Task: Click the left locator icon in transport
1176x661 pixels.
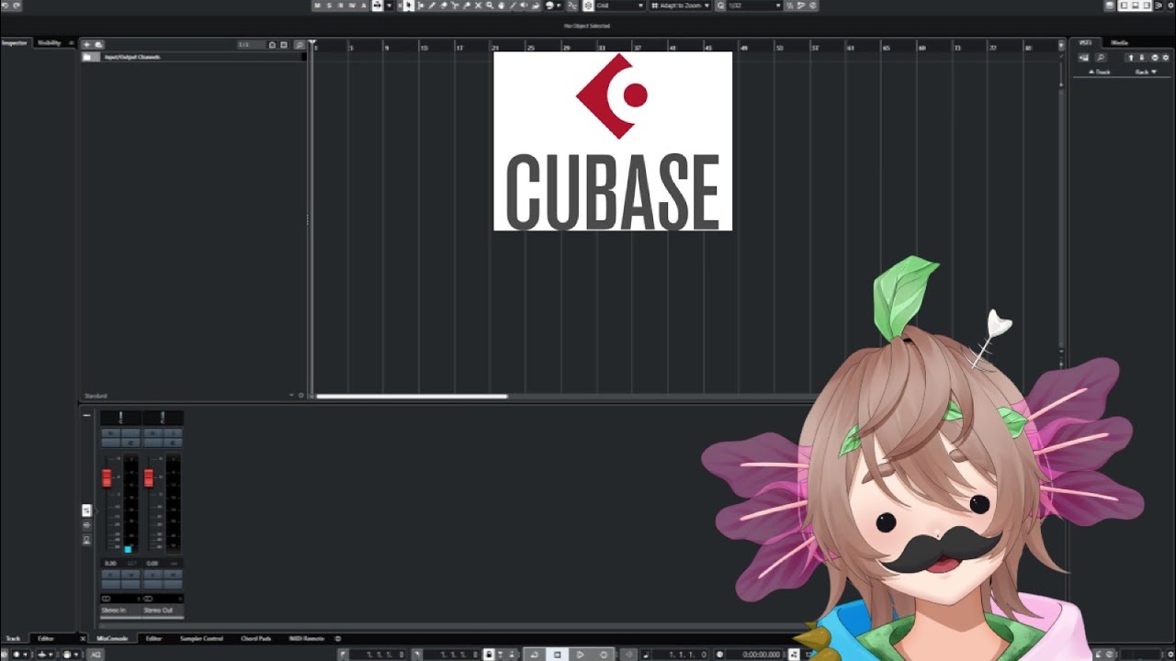Action: pyautogui.click(x=343, y=654)
